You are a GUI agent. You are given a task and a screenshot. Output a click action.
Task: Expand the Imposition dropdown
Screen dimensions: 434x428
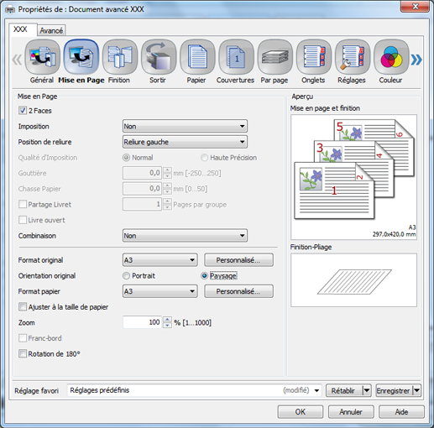(185, 127)
